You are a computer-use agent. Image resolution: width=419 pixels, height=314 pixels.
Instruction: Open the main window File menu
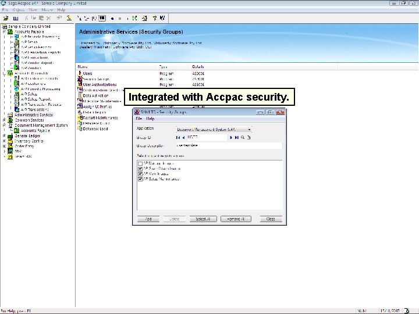(5, 10)
